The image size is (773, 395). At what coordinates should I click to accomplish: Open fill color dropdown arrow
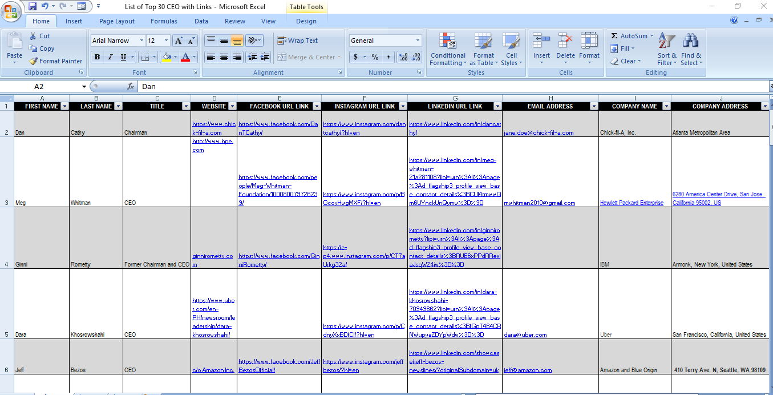pyautogui.click(x=175, y=57)
